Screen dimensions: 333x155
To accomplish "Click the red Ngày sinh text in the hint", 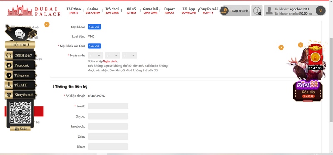I will pyautogui.click(x=110, y=61).
